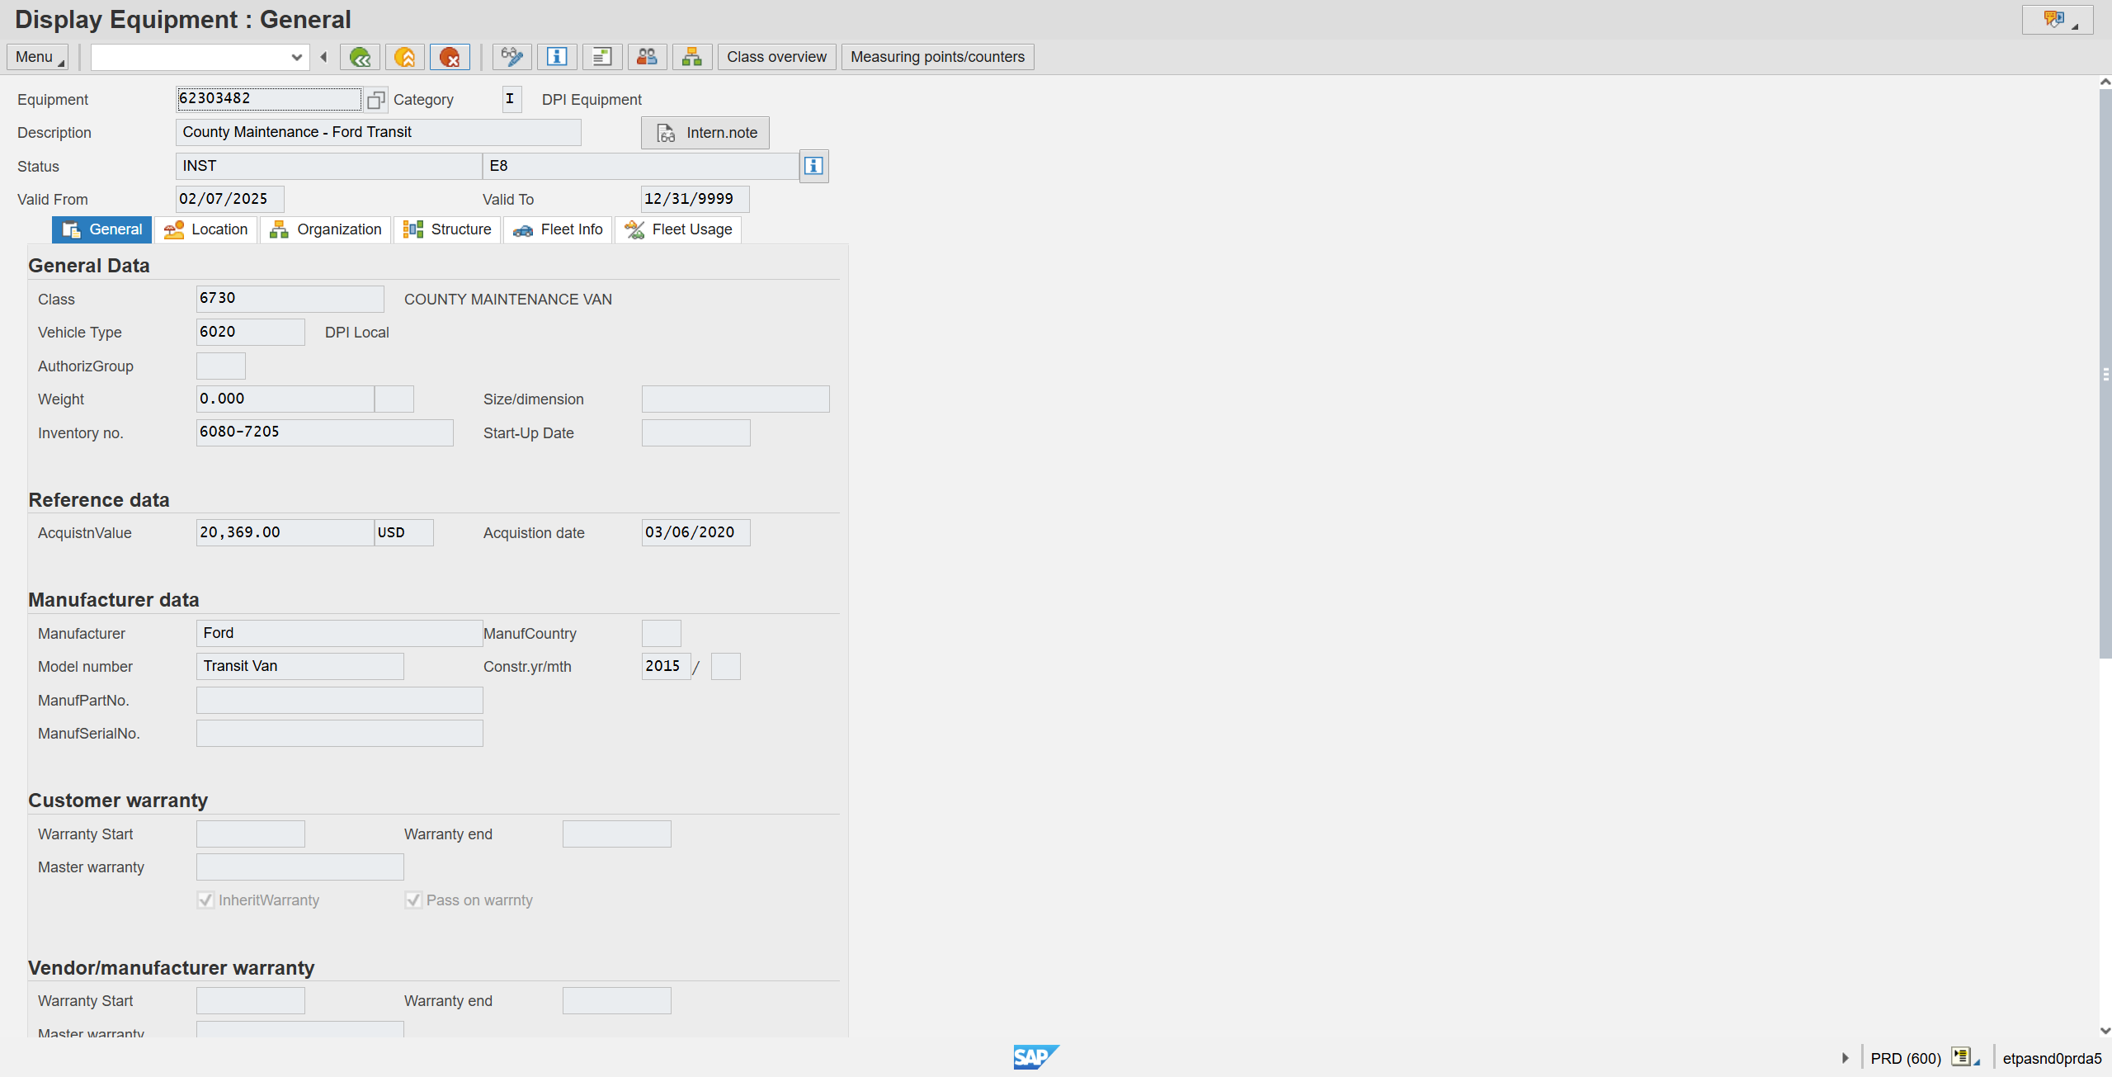
Task: Click the copy icon next to Equipment number
Action: pos(376,100)
